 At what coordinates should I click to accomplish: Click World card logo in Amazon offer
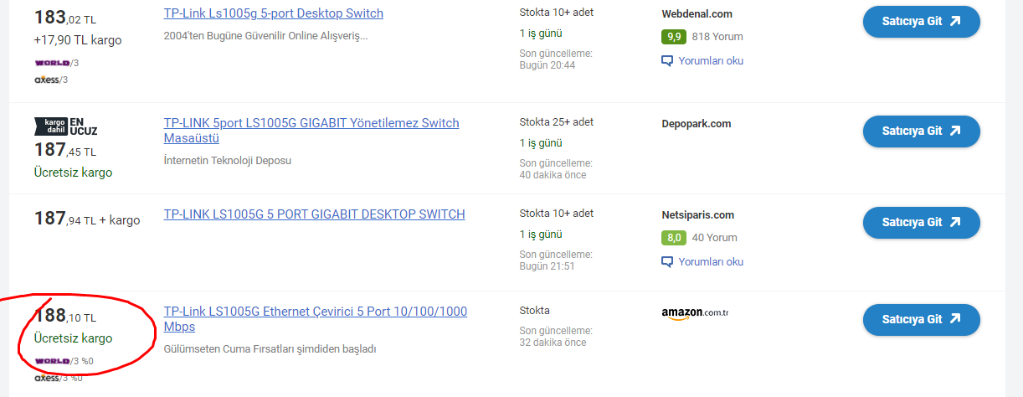[x=52, y=361]
